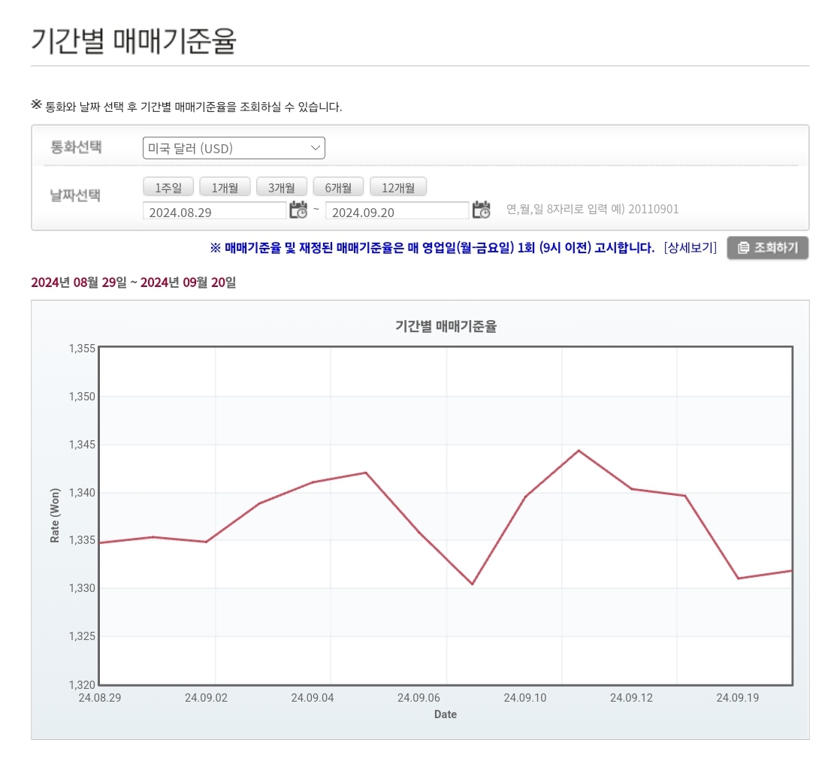Image resolution: width=831 pixels, height=761 pixels.
Task: Open the [상세보기] details link
Action: (x=690, y=247)
